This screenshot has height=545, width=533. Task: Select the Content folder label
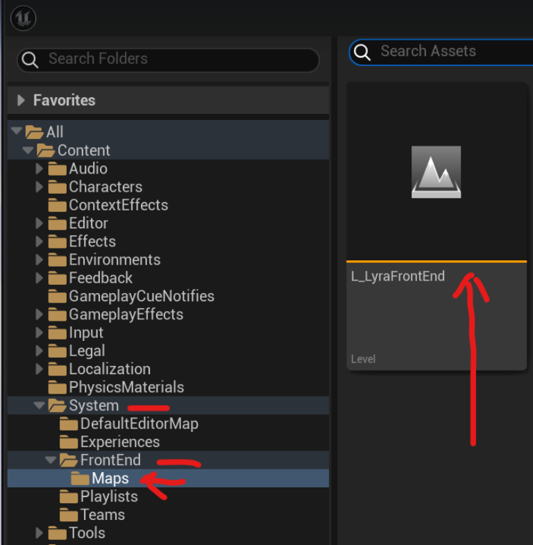pyautogui.click(x=84, y=150)
